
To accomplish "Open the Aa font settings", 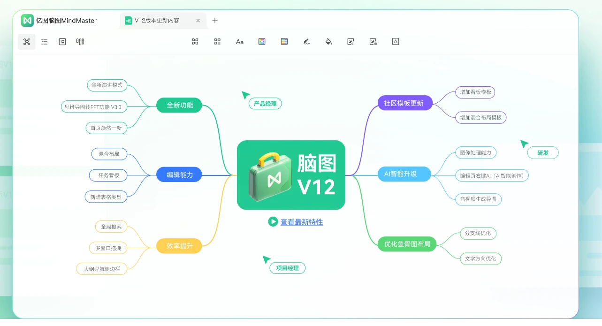I will 240,42.
